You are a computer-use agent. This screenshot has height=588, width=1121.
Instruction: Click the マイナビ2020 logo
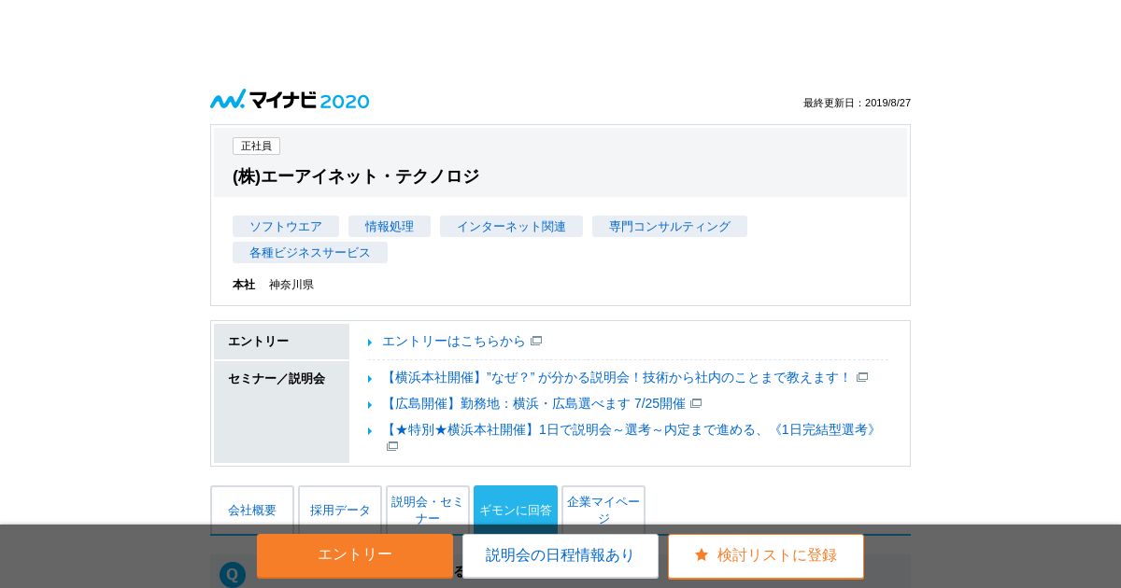(290, 100)
